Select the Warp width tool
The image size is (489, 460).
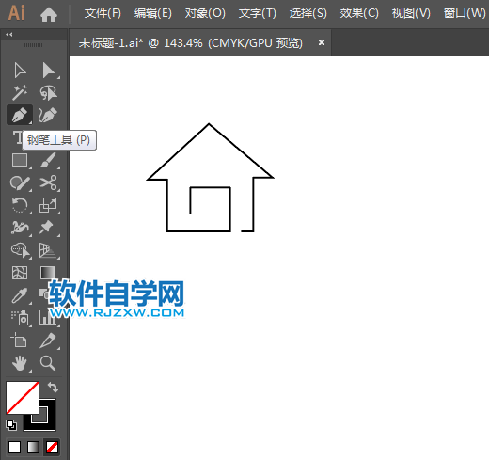pos(20,228)
